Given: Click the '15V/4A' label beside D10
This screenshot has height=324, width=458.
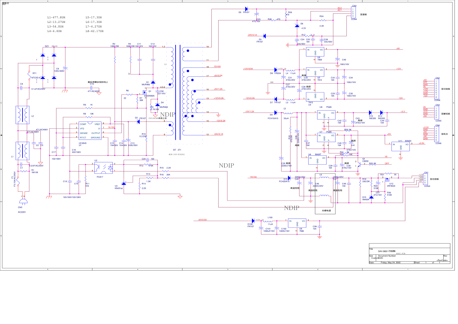Looking at the screenshot, I should tap(253, 177).
